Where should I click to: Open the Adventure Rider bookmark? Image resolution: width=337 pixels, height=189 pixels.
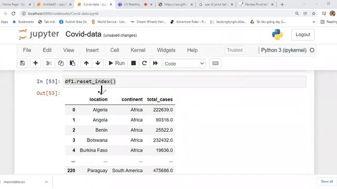coord(188,22)
